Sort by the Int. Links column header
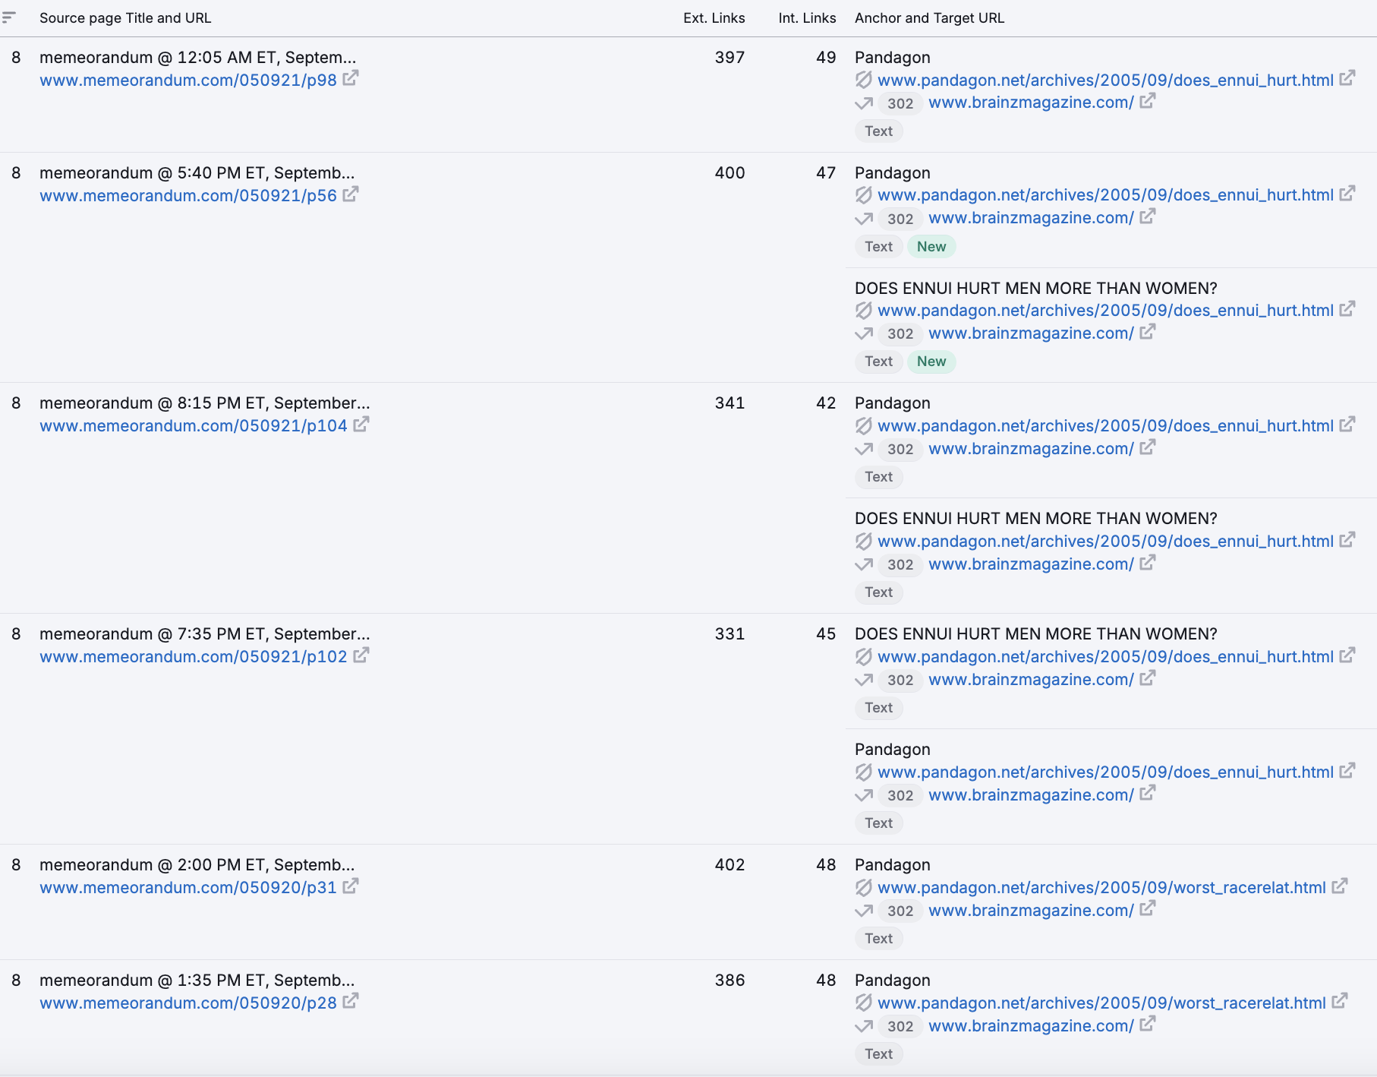Screen dimensions: 1377x1077 click(806, 17)
